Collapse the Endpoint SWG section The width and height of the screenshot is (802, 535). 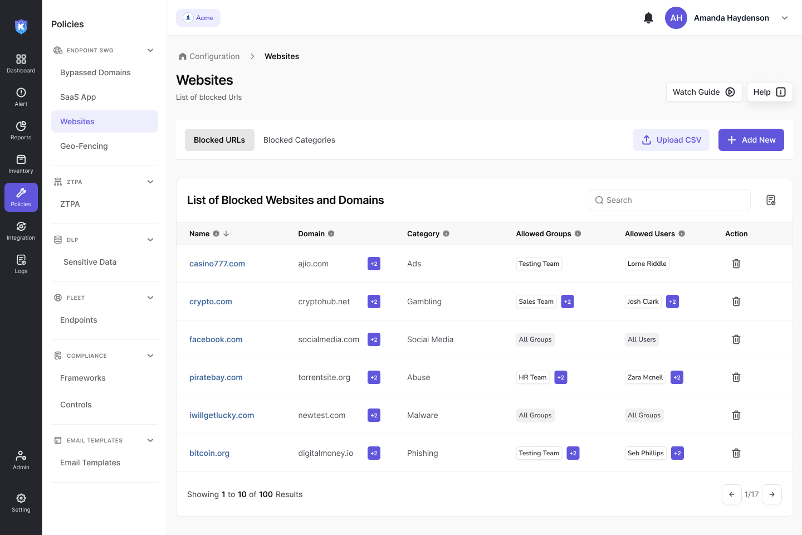[x=150, y=50]
